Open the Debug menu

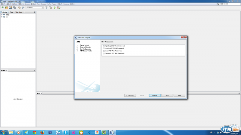point(43,4)
